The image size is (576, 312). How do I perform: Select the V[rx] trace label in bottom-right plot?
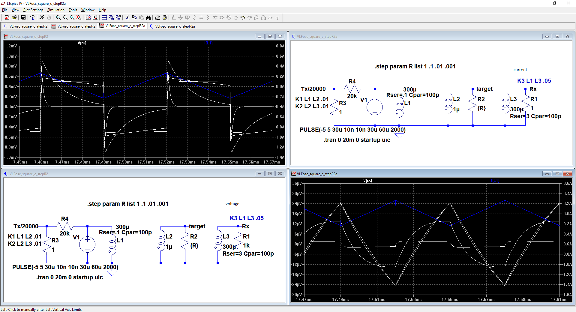[x=367, y=181]
